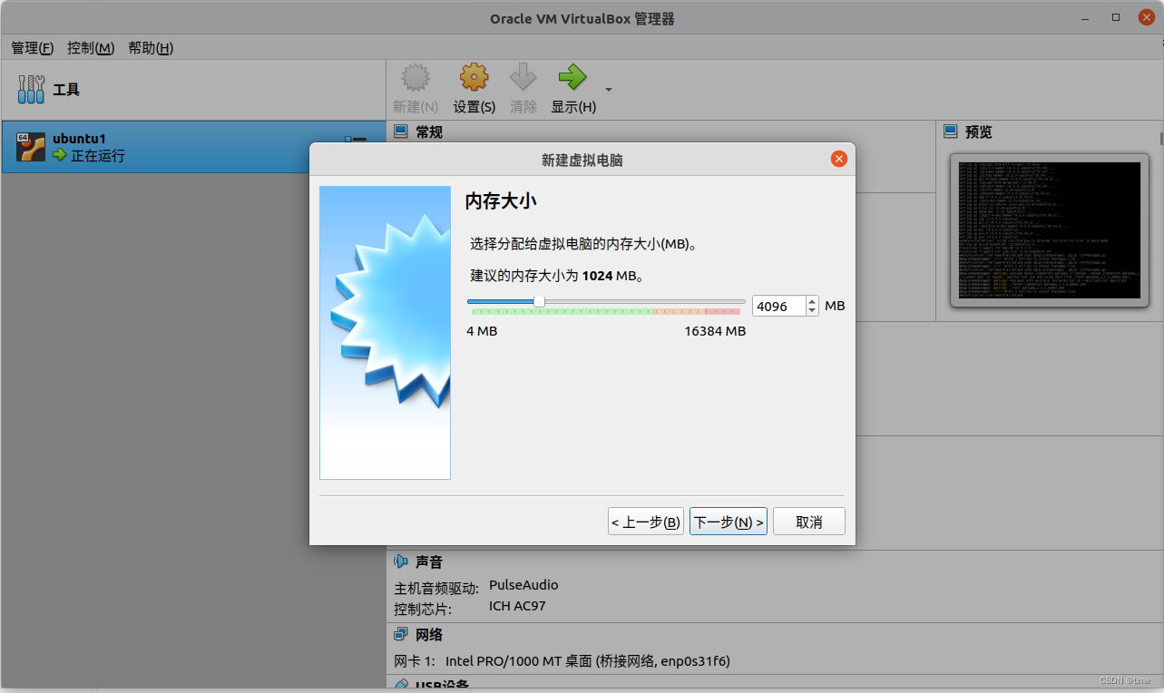Open the 管理(F) menu
Screen dimensions: 1164x693
pyautogui.click(x=33, y=48)
